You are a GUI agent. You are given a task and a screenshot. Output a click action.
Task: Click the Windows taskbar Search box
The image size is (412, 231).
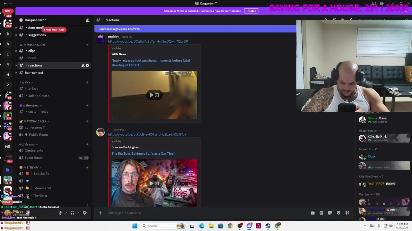(163, 226)
